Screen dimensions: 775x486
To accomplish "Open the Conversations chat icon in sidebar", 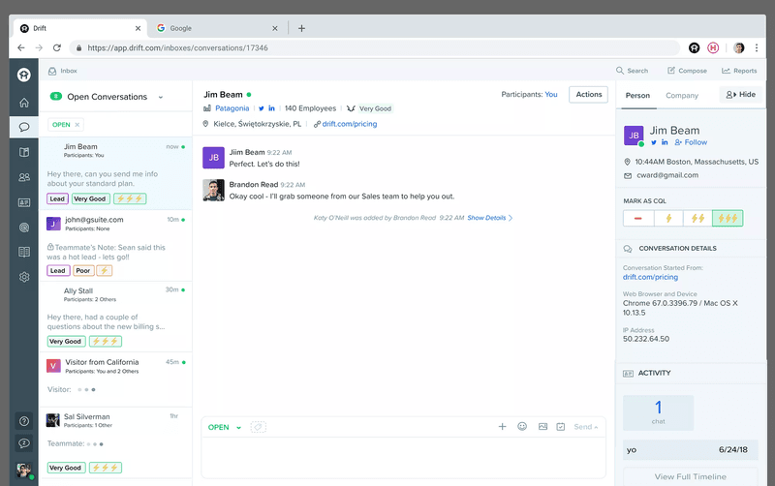I will click(24, 127).
